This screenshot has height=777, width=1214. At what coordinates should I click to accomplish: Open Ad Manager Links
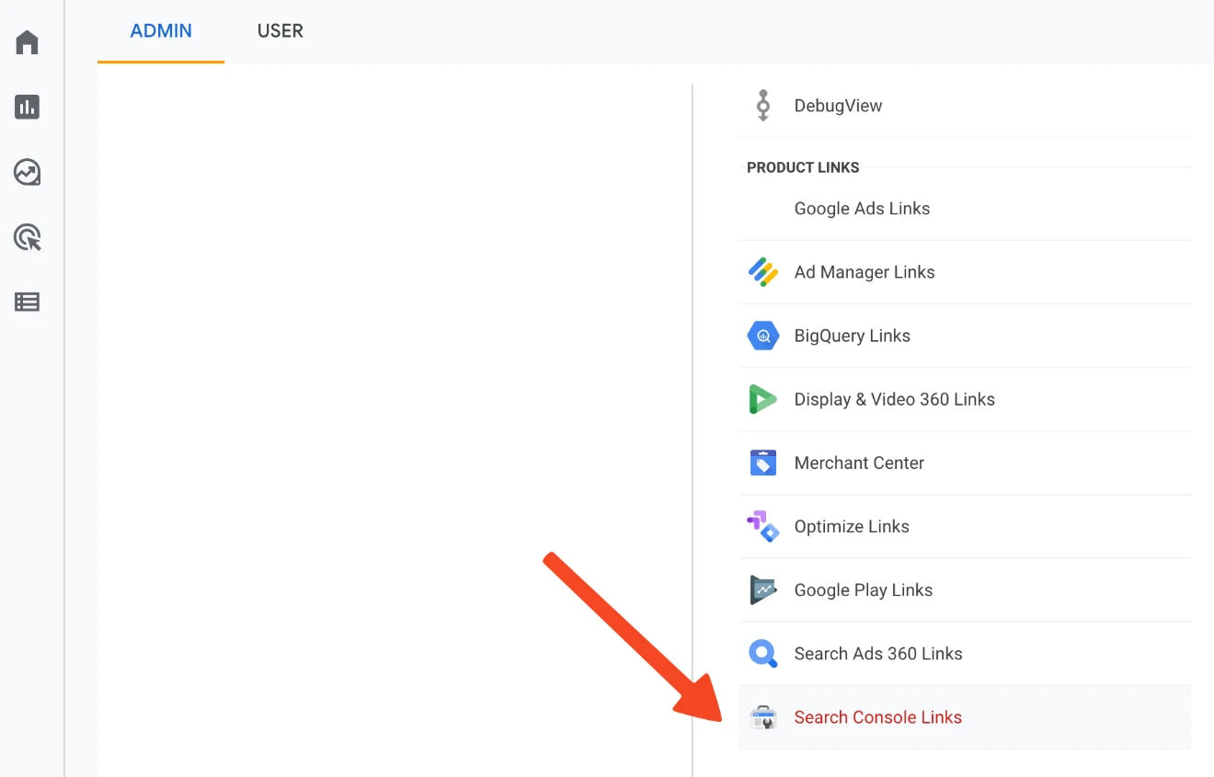pyautogui.click(x=965, y=272)
